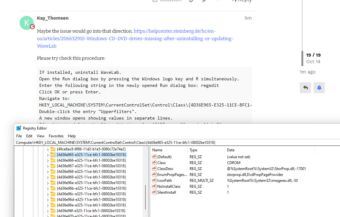Viewport: 340px width, 217px height.
Task: Click folder icon of {4d36e968-e325-11ce-bfc1-08002be10318}
Action: pos(53,171)
